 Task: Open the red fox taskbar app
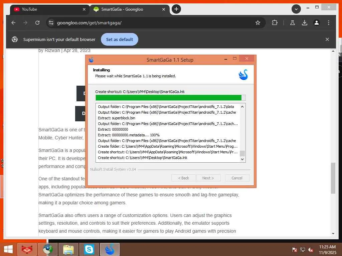click(x=27, y=249)
